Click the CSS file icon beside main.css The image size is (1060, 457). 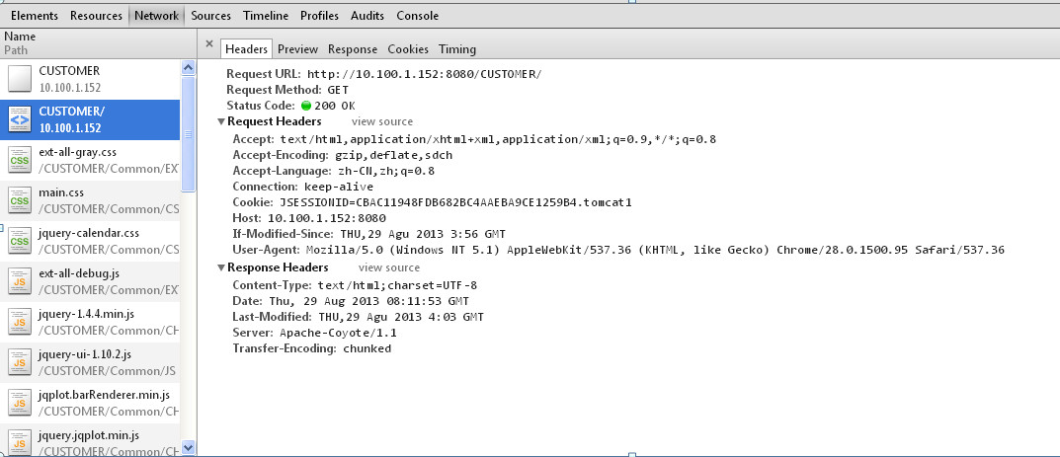pyautogui.click(x=20, y=200)
